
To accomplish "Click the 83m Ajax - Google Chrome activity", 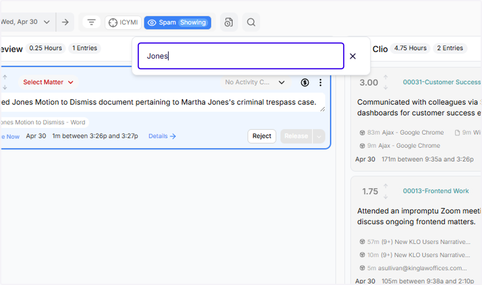I will (402, 132).
